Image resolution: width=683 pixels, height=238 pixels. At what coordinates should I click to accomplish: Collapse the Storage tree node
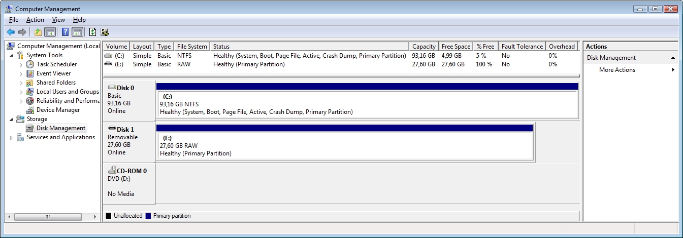pyautogui.click(x=12, y=119)
